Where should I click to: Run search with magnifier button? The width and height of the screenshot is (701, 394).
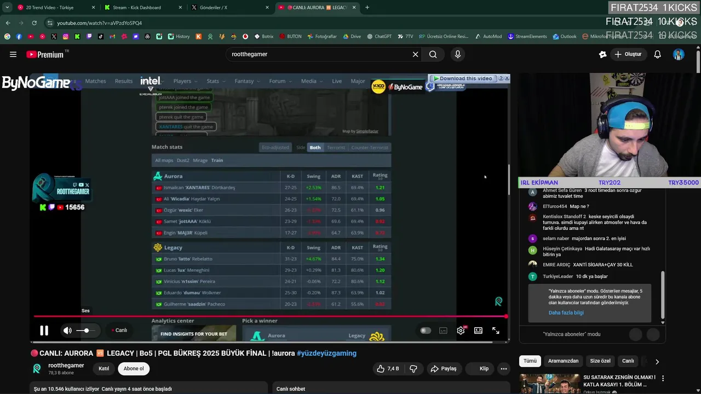(433, 54)
